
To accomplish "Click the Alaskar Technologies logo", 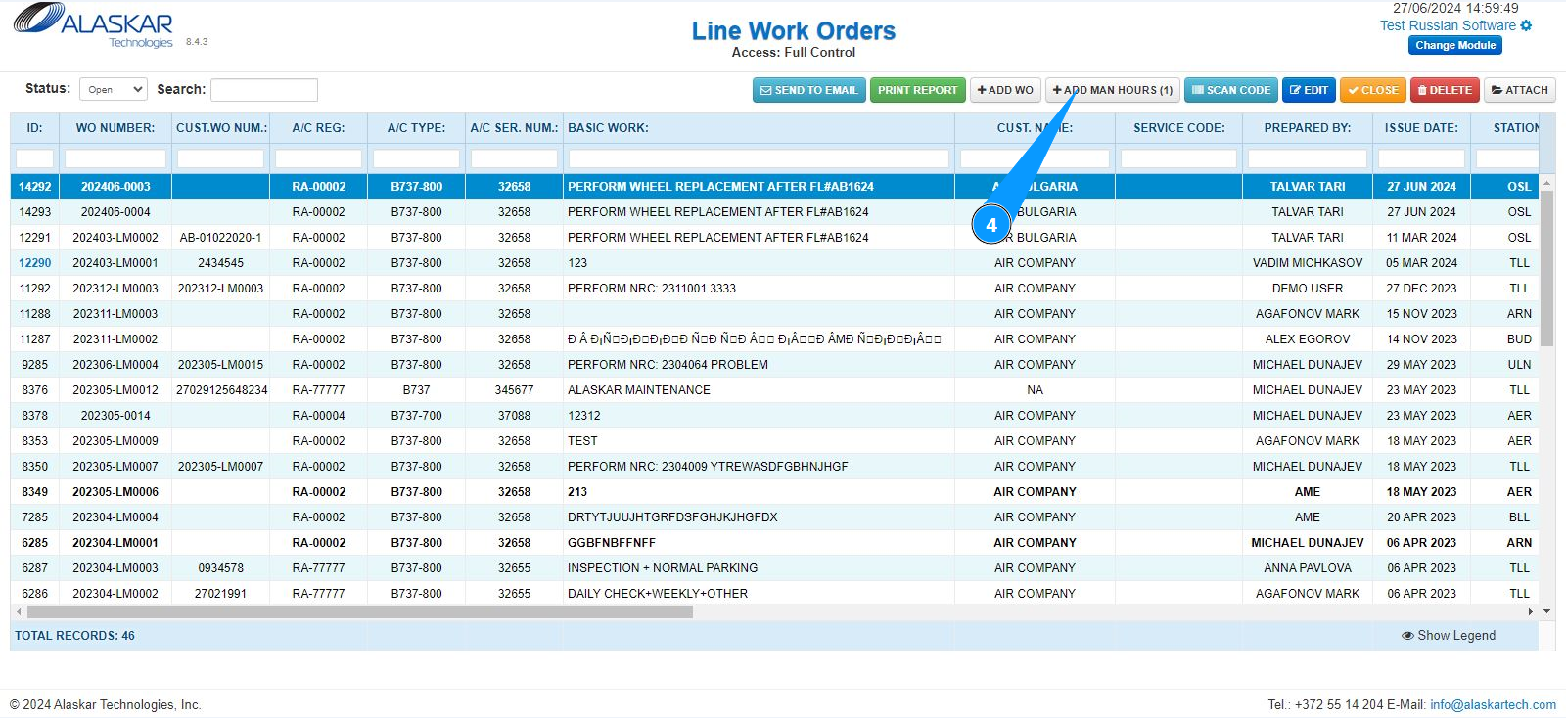I will point(93,25).
